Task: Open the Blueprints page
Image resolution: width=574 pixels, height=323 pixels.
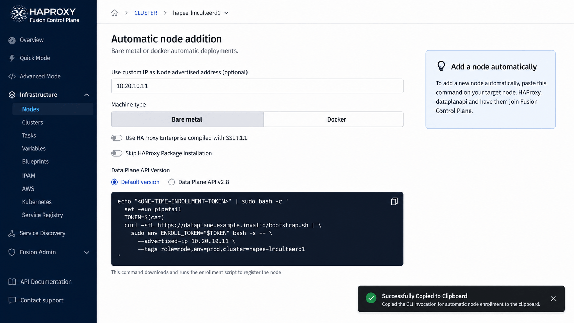Action: point(35,162)
